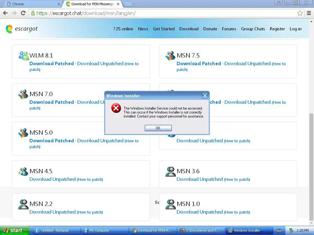
Task: Download Unpatched MSN 1.0
Action: tap(200, 212)
